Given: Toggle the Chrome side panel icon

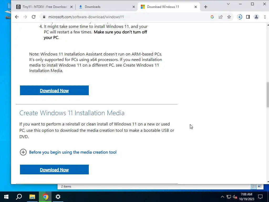Looking at the screenshot, I should click(x=248, y=17).
